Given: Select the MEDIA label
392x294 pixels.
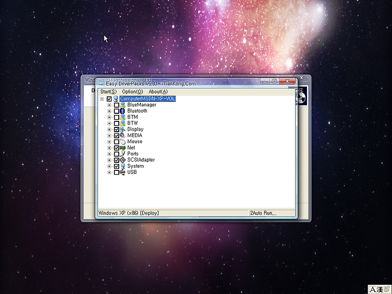Looking at the screenshot, I should tap(135, 136).
